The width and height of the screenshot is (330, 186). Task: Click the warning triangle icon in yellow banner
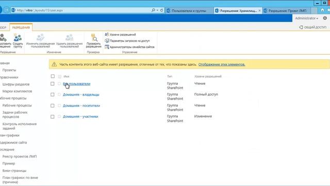[54, 64]
